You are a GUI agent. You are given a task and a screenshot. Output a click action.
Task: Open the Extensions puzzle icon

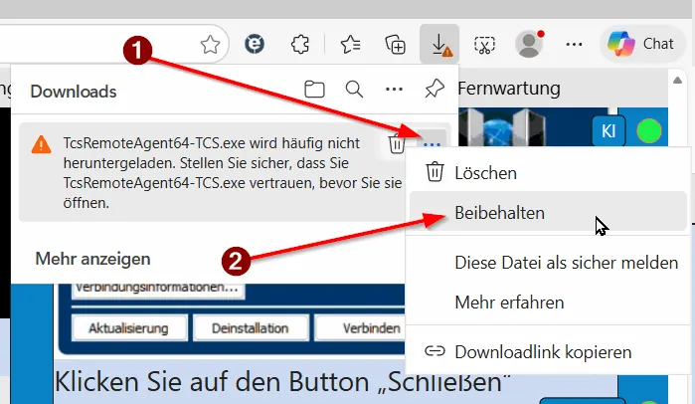[299, 44]
